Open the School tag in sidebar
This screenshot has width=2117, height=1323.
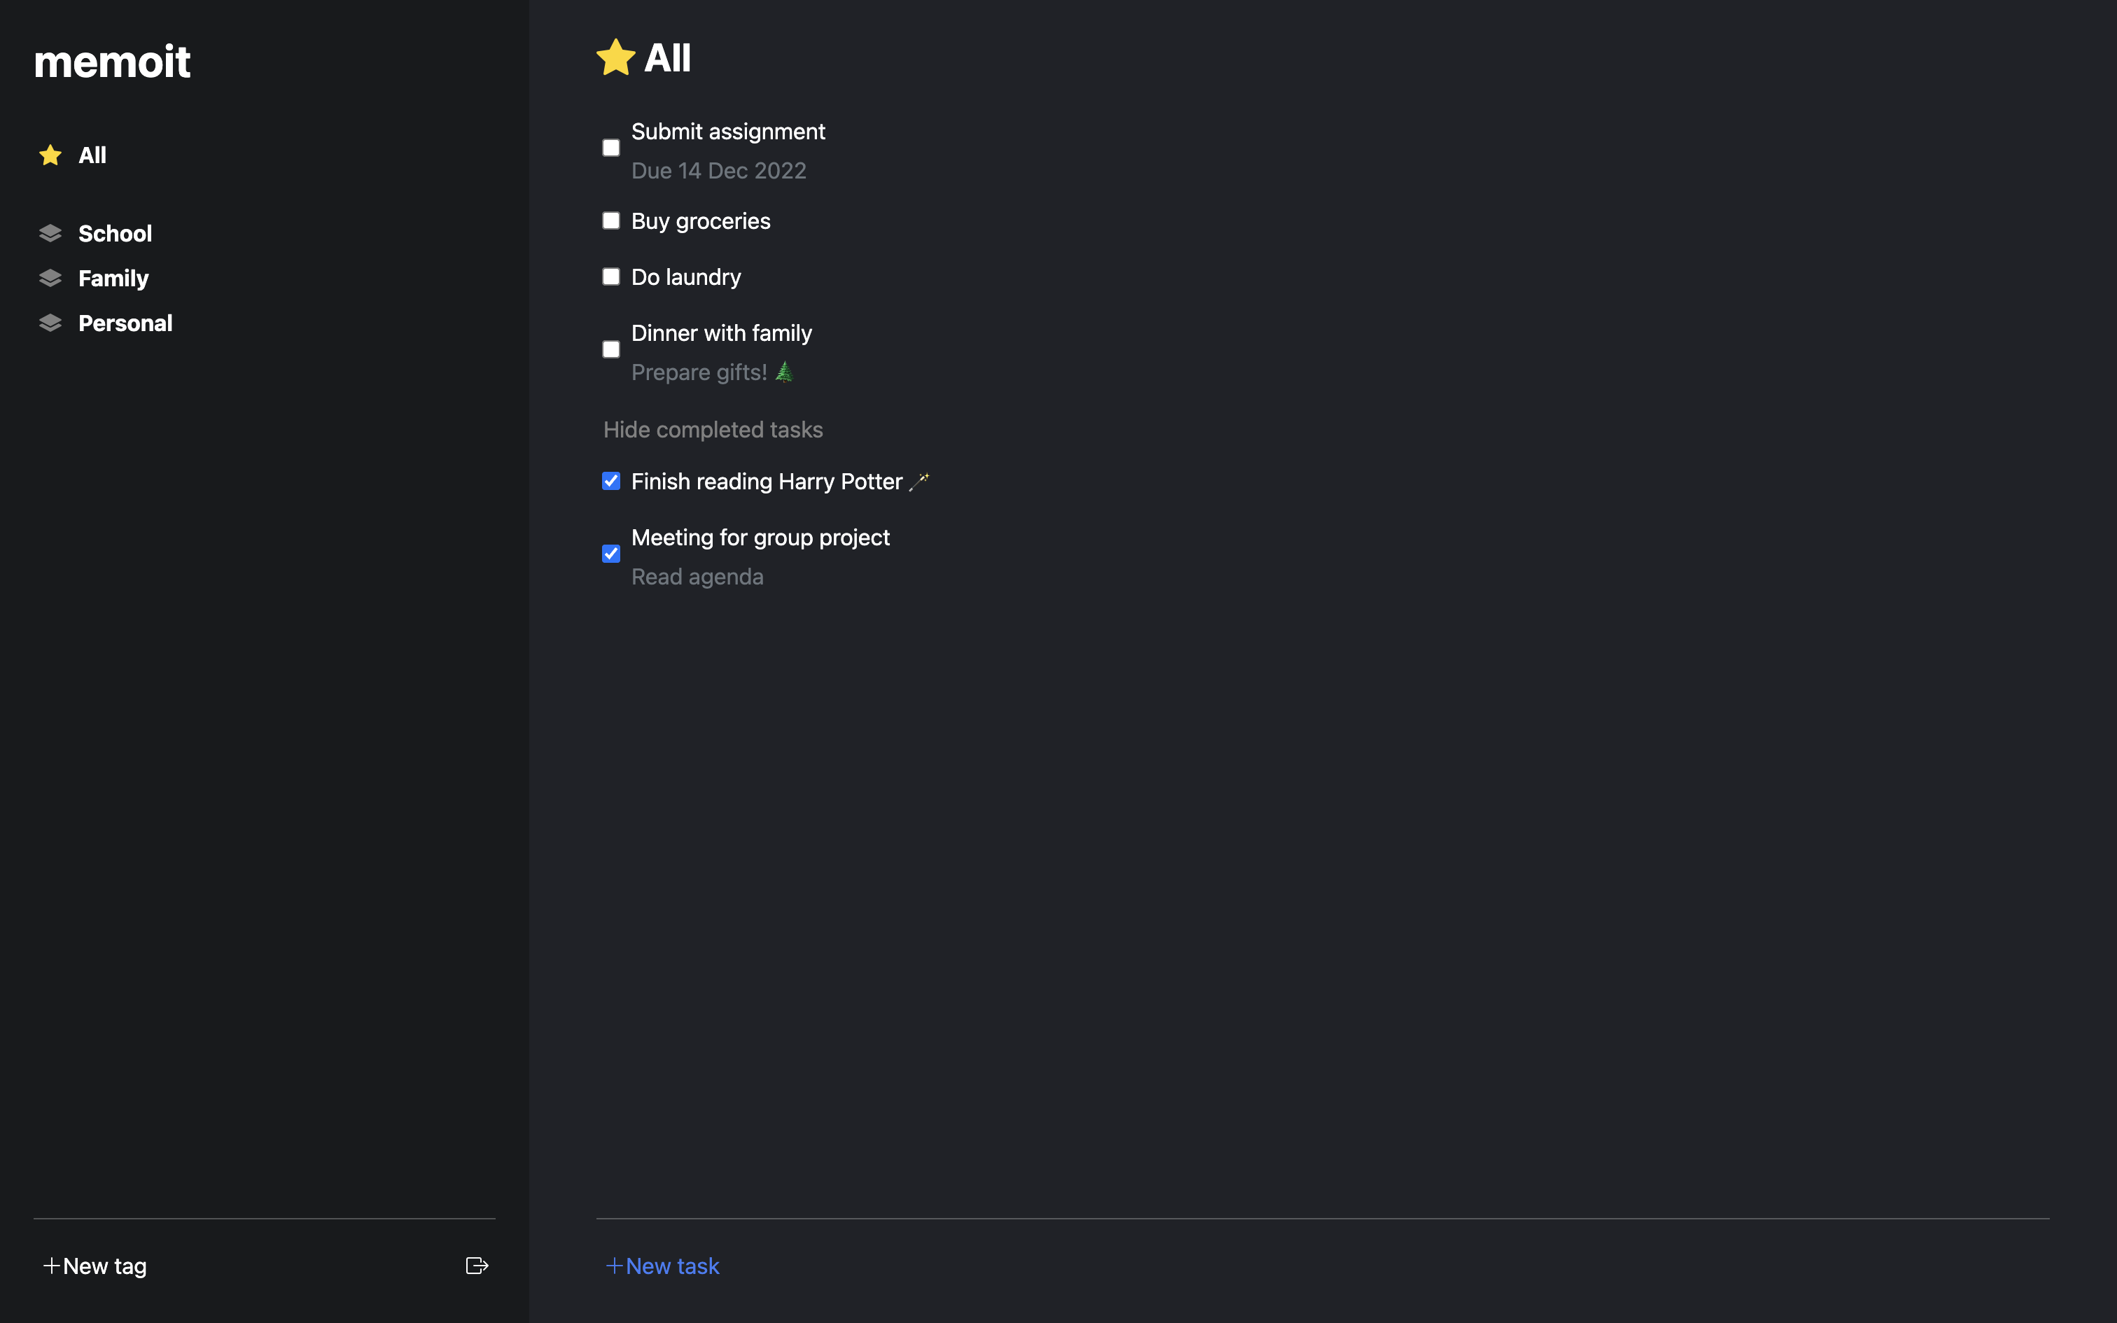115,234
